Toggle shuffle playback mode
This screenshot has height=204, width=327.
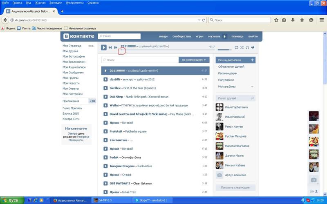pos(242,47)
